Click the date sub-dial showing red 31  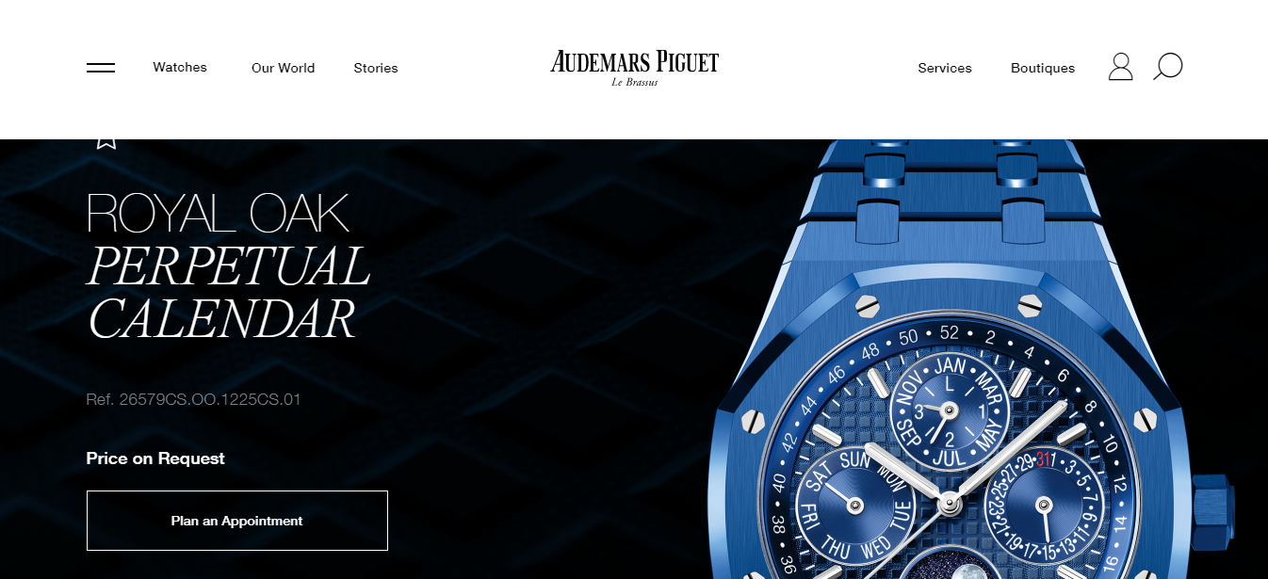click(x=1043, y=505)
